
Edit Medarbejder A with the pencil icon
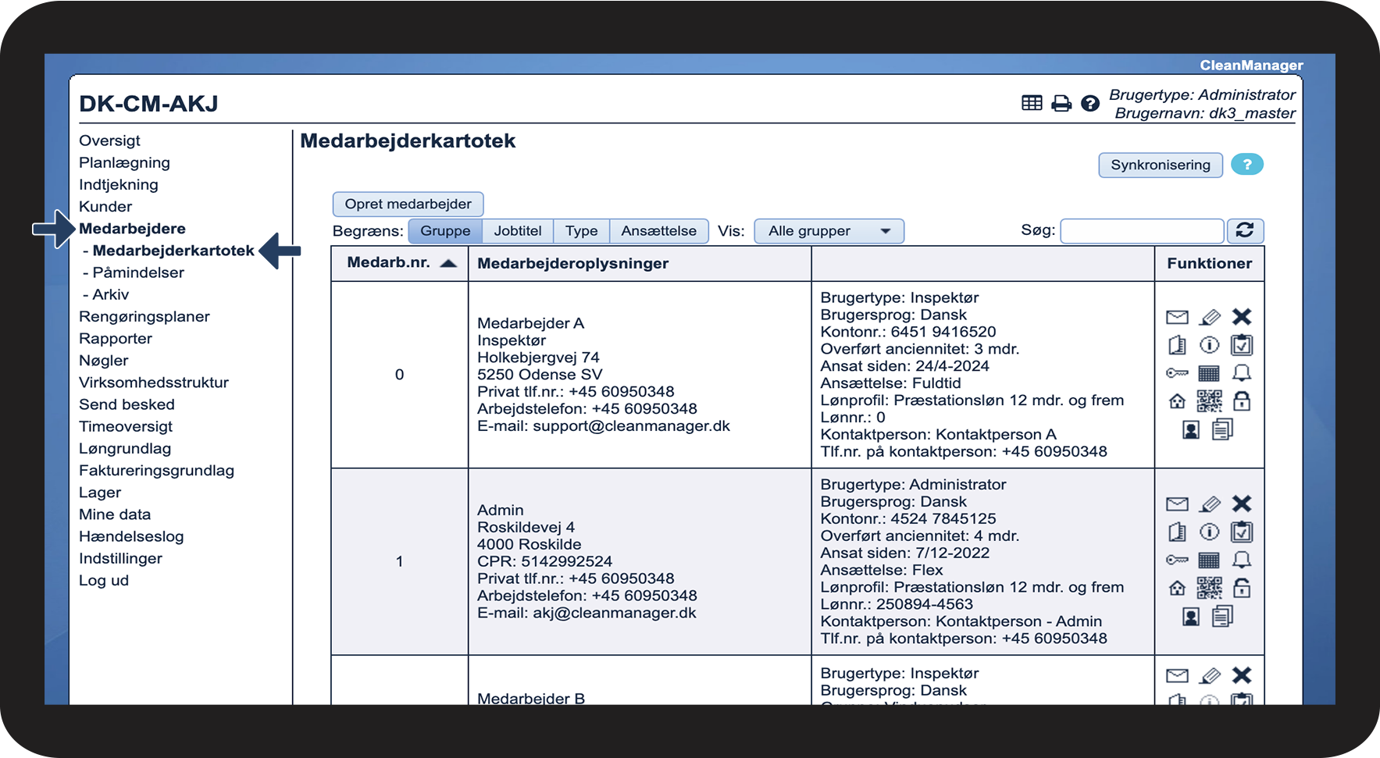1209,317
